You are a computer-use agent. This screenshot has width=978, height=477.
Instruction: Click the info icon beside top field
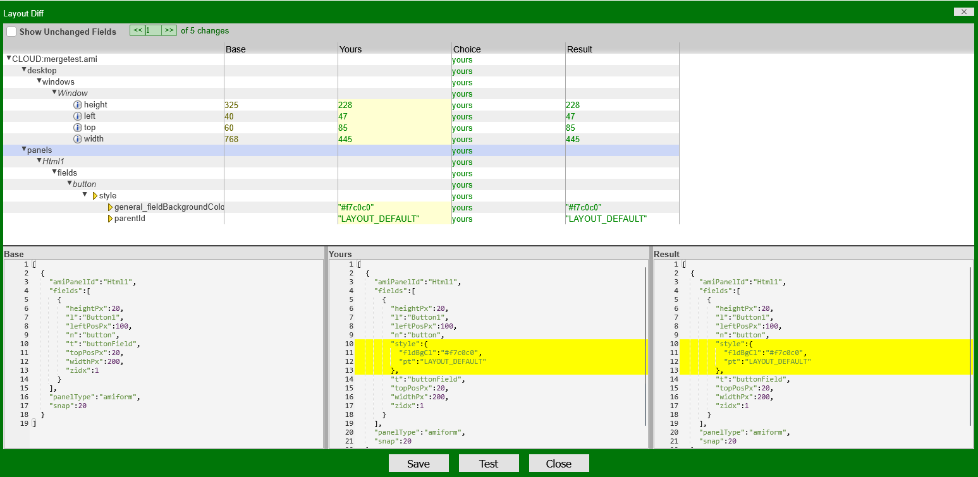point(78,128)
